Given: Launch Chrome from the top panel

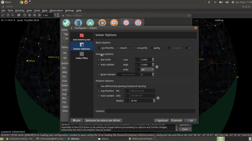Looking at the screenshot, I should coord(21,2).
